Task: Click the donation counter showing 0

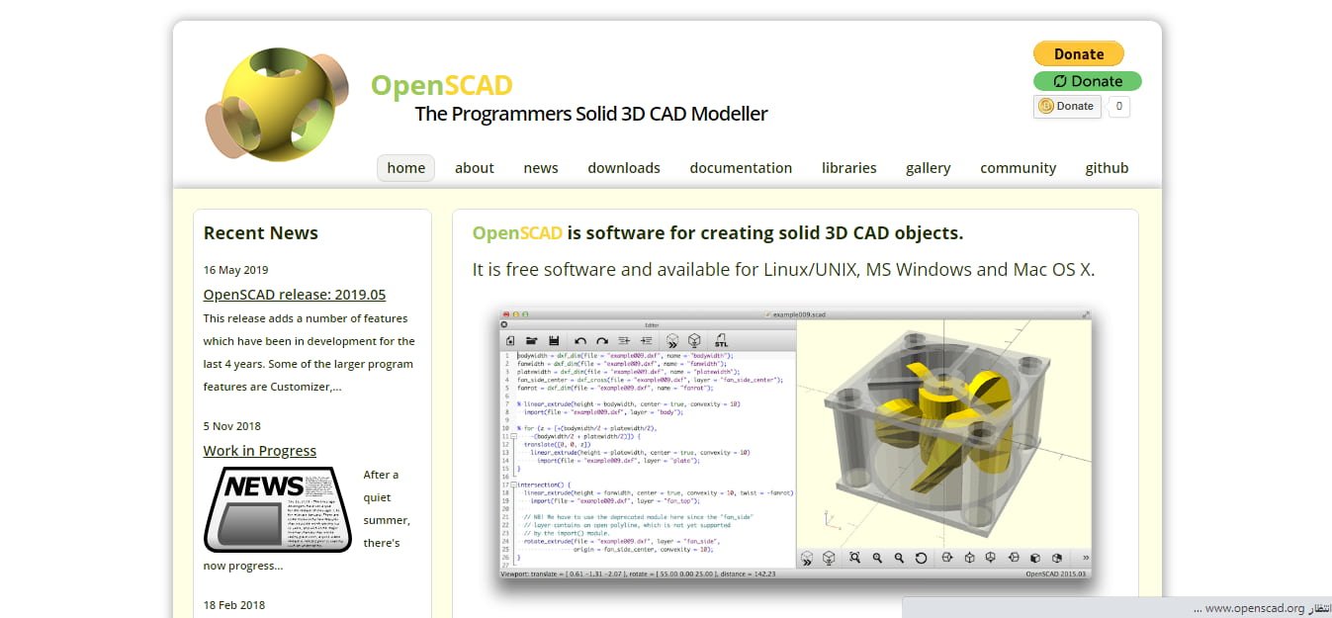Action: 1118,106
